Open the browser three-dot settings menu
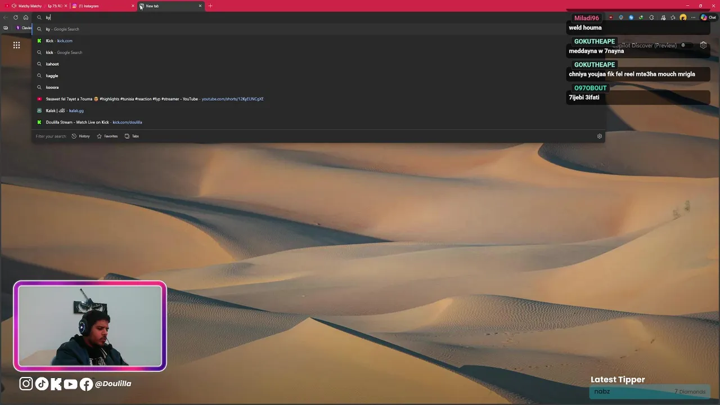The height and width of the screenshot is (405, 720). click(692, 17)
